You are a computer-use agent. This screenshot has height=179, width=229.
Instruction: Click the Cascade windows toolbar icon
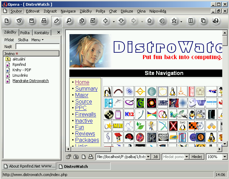[203, 21]
